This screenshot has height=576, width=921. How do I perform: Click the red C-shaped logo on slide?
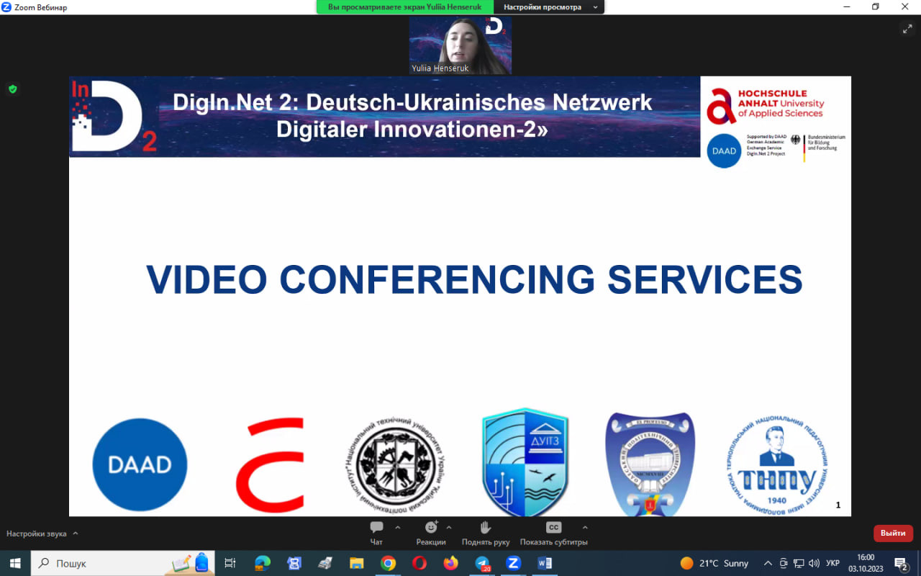pyautogui.click(x=271, y=465)
